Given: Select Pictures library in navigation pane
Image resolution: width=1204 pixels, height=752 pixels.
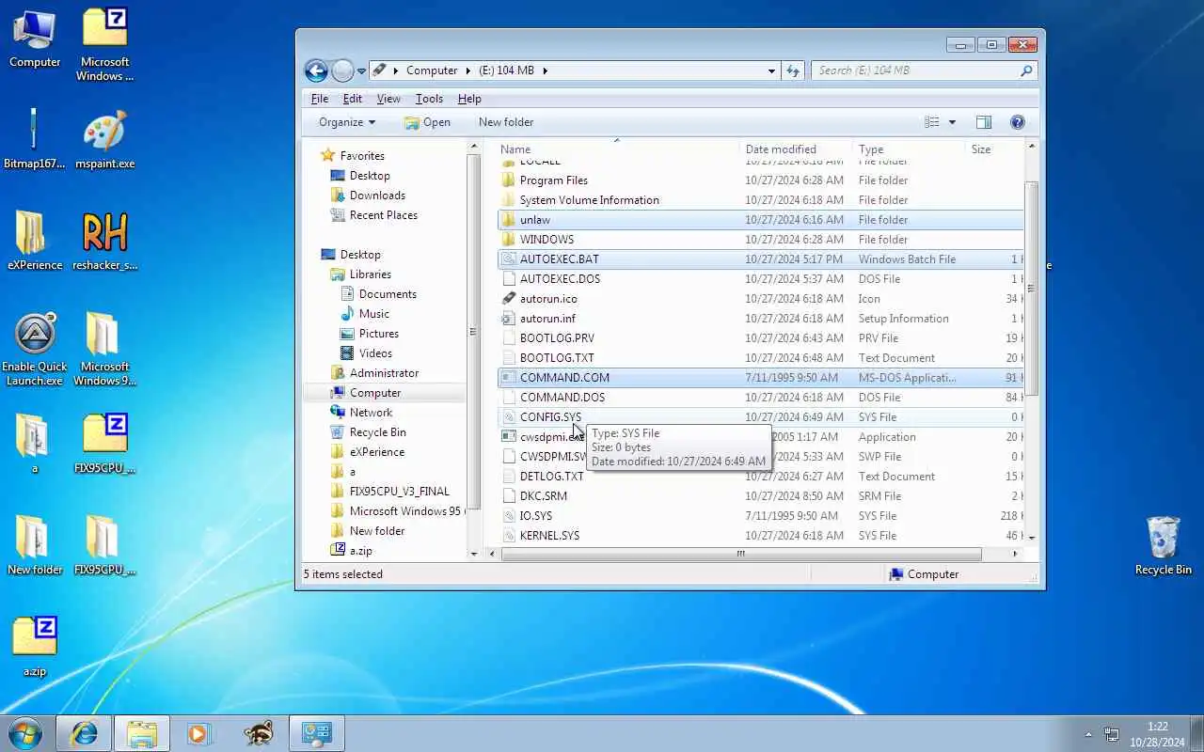Looking at the screenshot, I should (x=378, y=334).
